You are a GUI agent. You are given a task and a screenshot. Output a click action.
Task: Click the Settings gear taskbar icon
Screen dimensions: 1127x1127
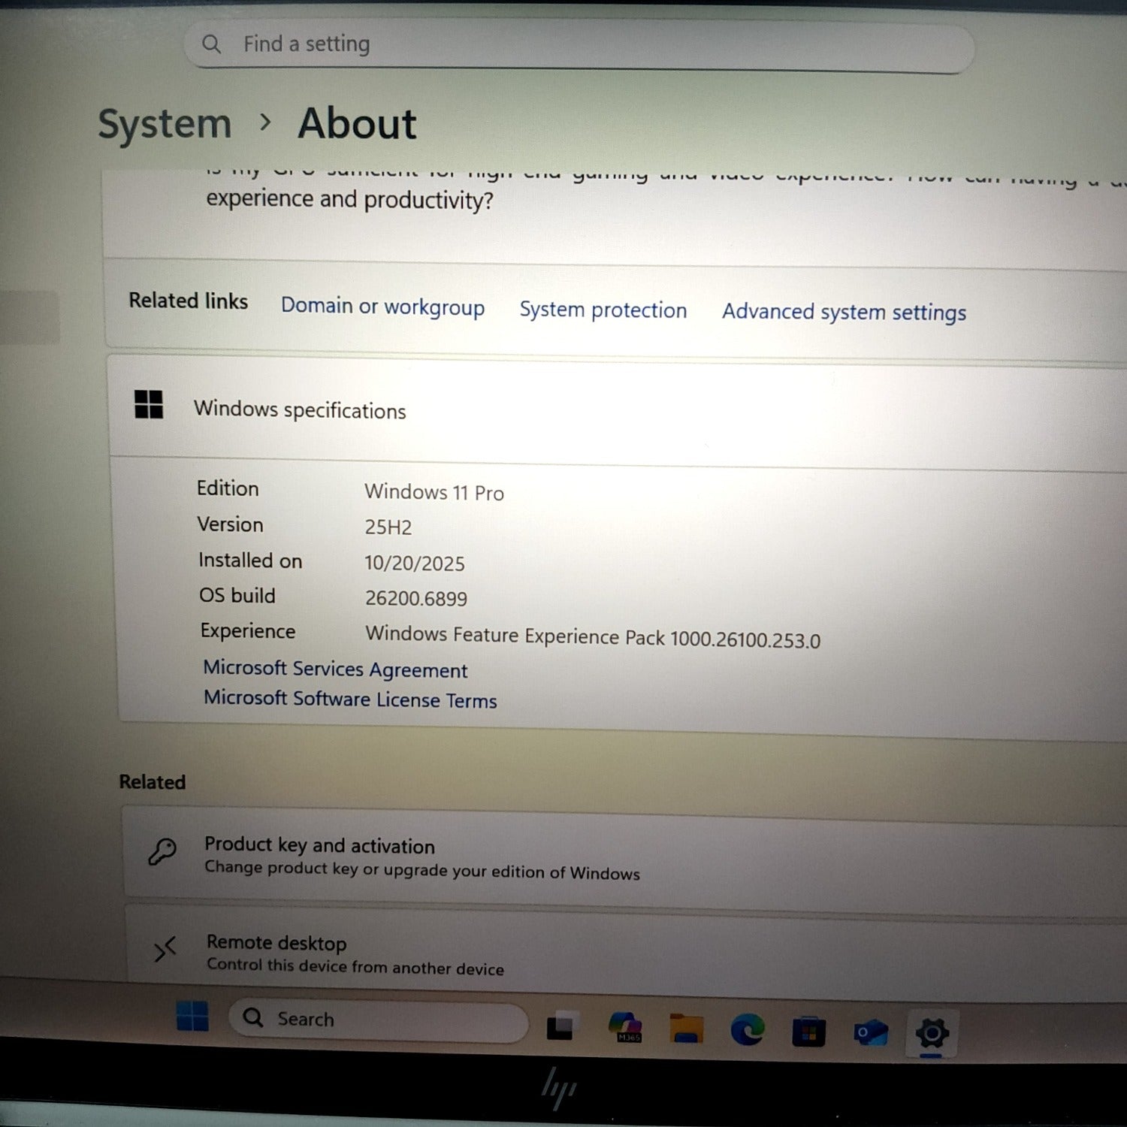click(x=932, y=1034)
